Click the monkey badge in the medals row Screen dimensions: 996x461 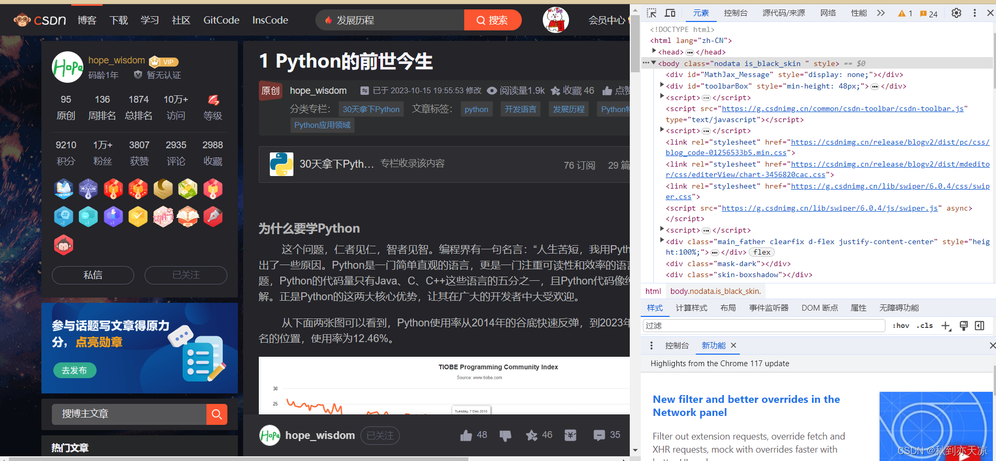[64, 245]
